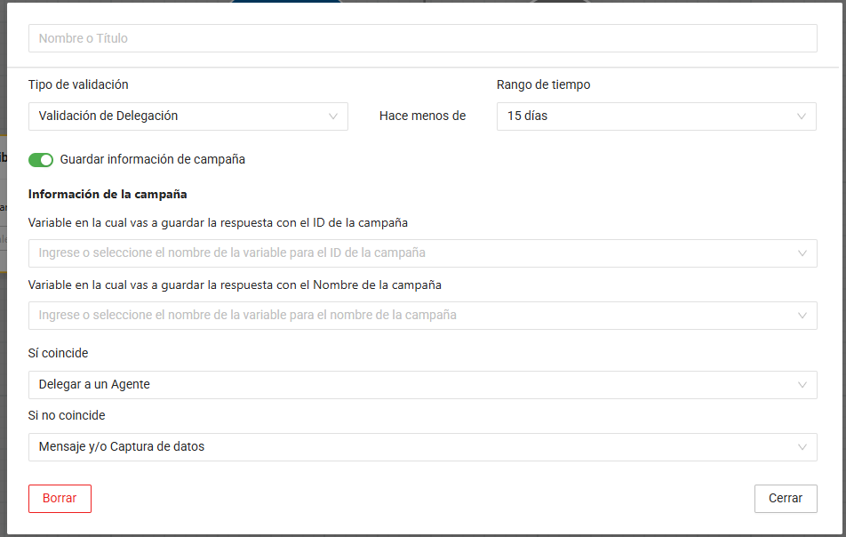
Task: Focus the Nombre o Título input field
Action: (422, 39)
